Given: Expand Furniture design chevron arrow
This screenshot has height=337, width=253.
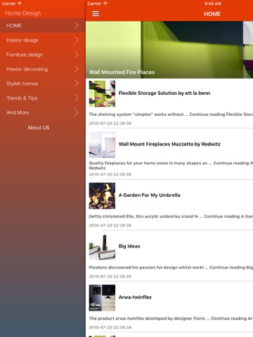Looking at the screenshot, I should coord(77,54).
